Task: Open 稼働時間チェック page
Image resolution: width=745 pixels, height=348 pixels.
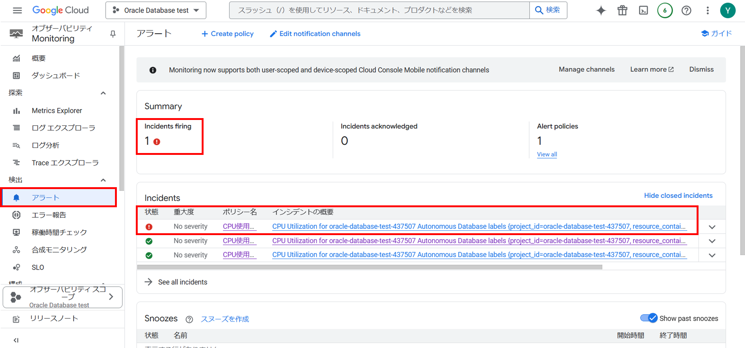Action: point(60,232)
